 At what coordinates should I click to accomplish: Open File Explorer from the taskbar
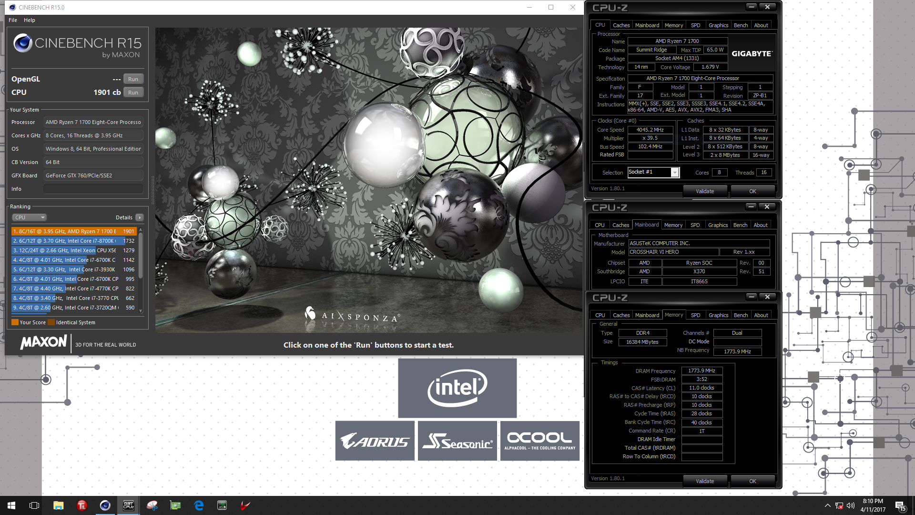point(58,505)
